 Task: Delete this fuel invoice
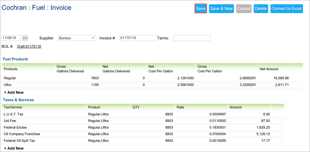[x=261, y=9]
